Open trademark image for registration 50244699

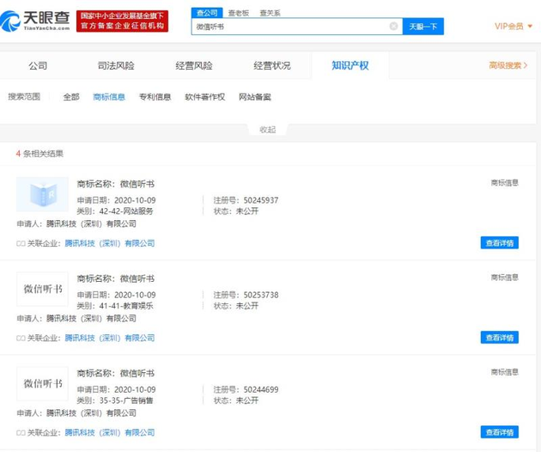click(42, 383)
